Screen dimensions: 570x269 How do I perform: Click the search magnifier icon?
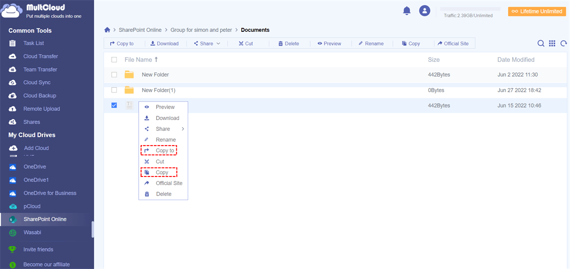(x=541, y=43)
